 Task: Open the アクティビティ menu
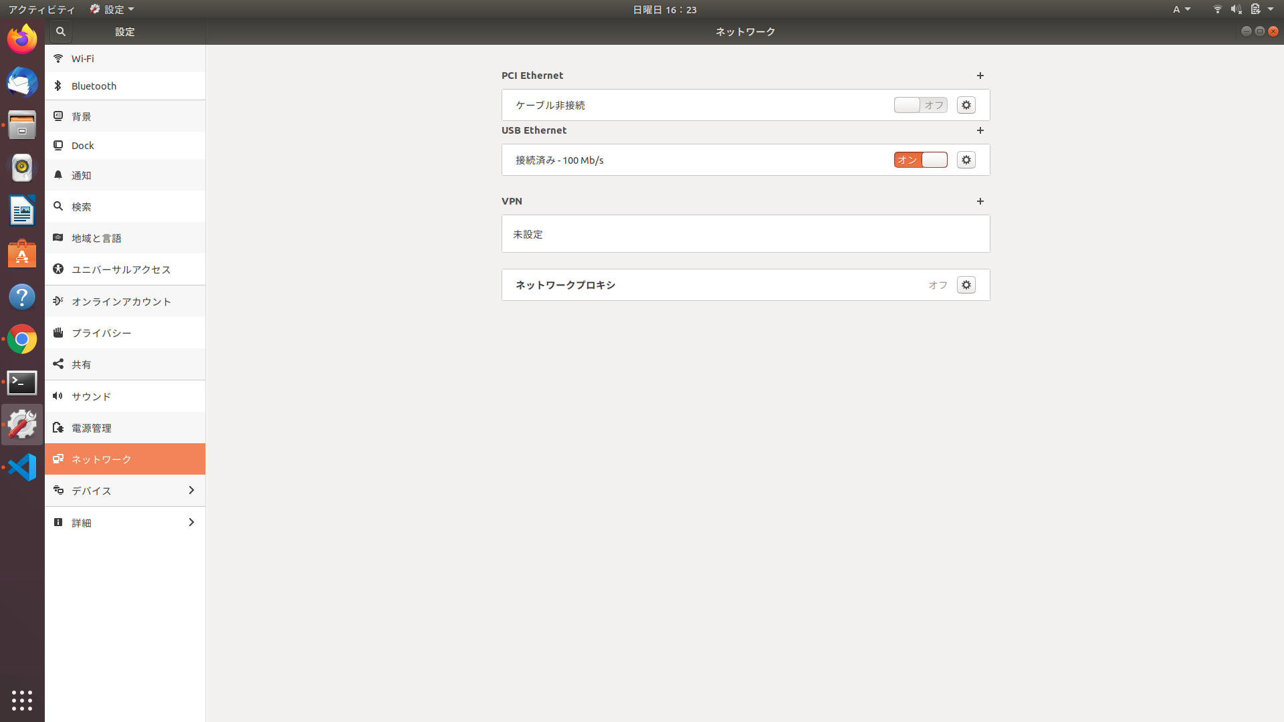click(x=41, y=9)
